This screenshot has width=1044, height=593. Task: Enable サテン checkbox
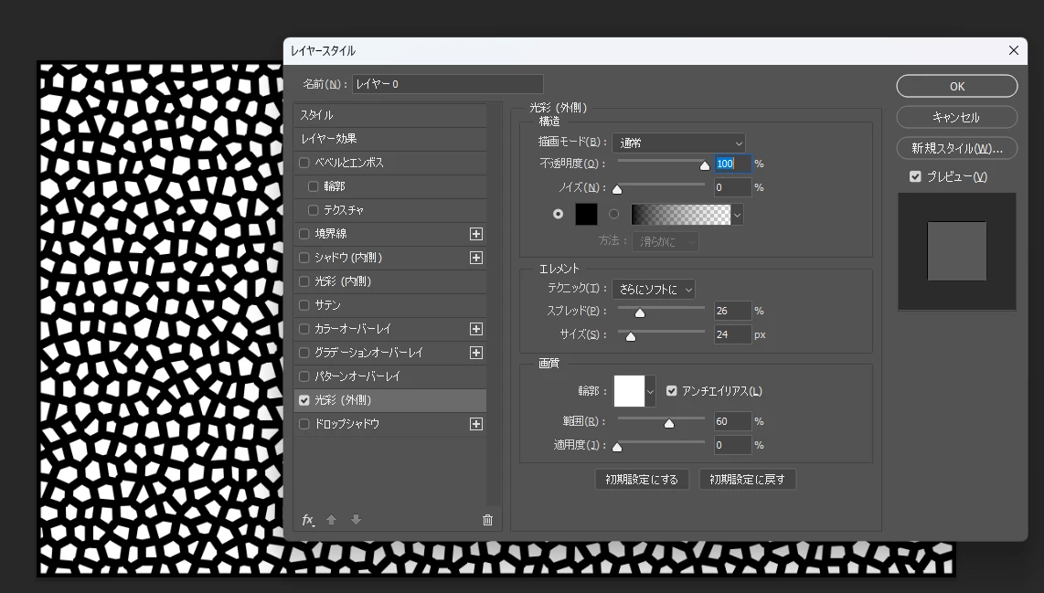tap(304, 305)
